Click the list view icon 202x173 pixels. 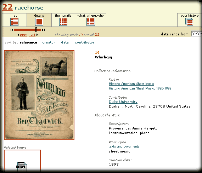(x=14, y=22)
